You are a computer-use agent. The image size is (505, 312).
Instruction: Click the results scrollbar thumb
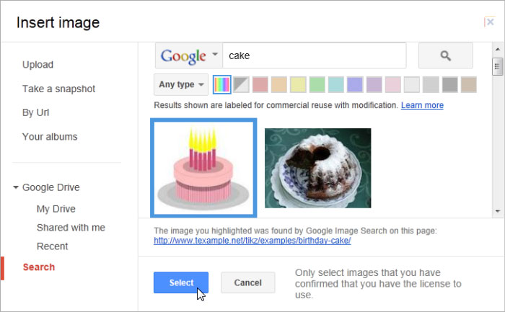coord(498,66)
